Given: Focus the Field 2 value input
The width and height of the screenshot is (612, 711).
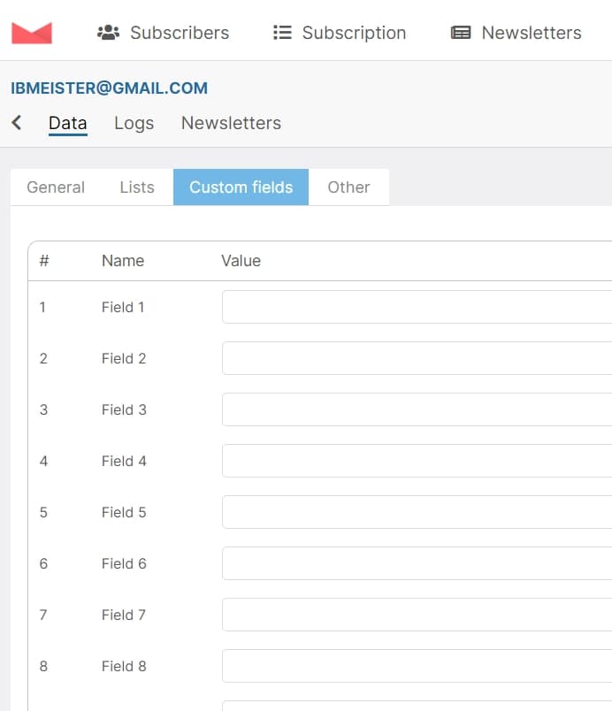Looking at the screenshot, I should click(417, 358).
